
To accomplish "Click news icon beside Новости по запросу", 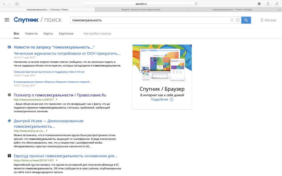I will point(9,47).
